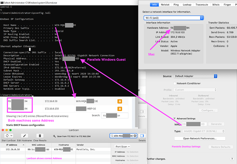Click 172.16.0.150 lease entry

[52, 109]
